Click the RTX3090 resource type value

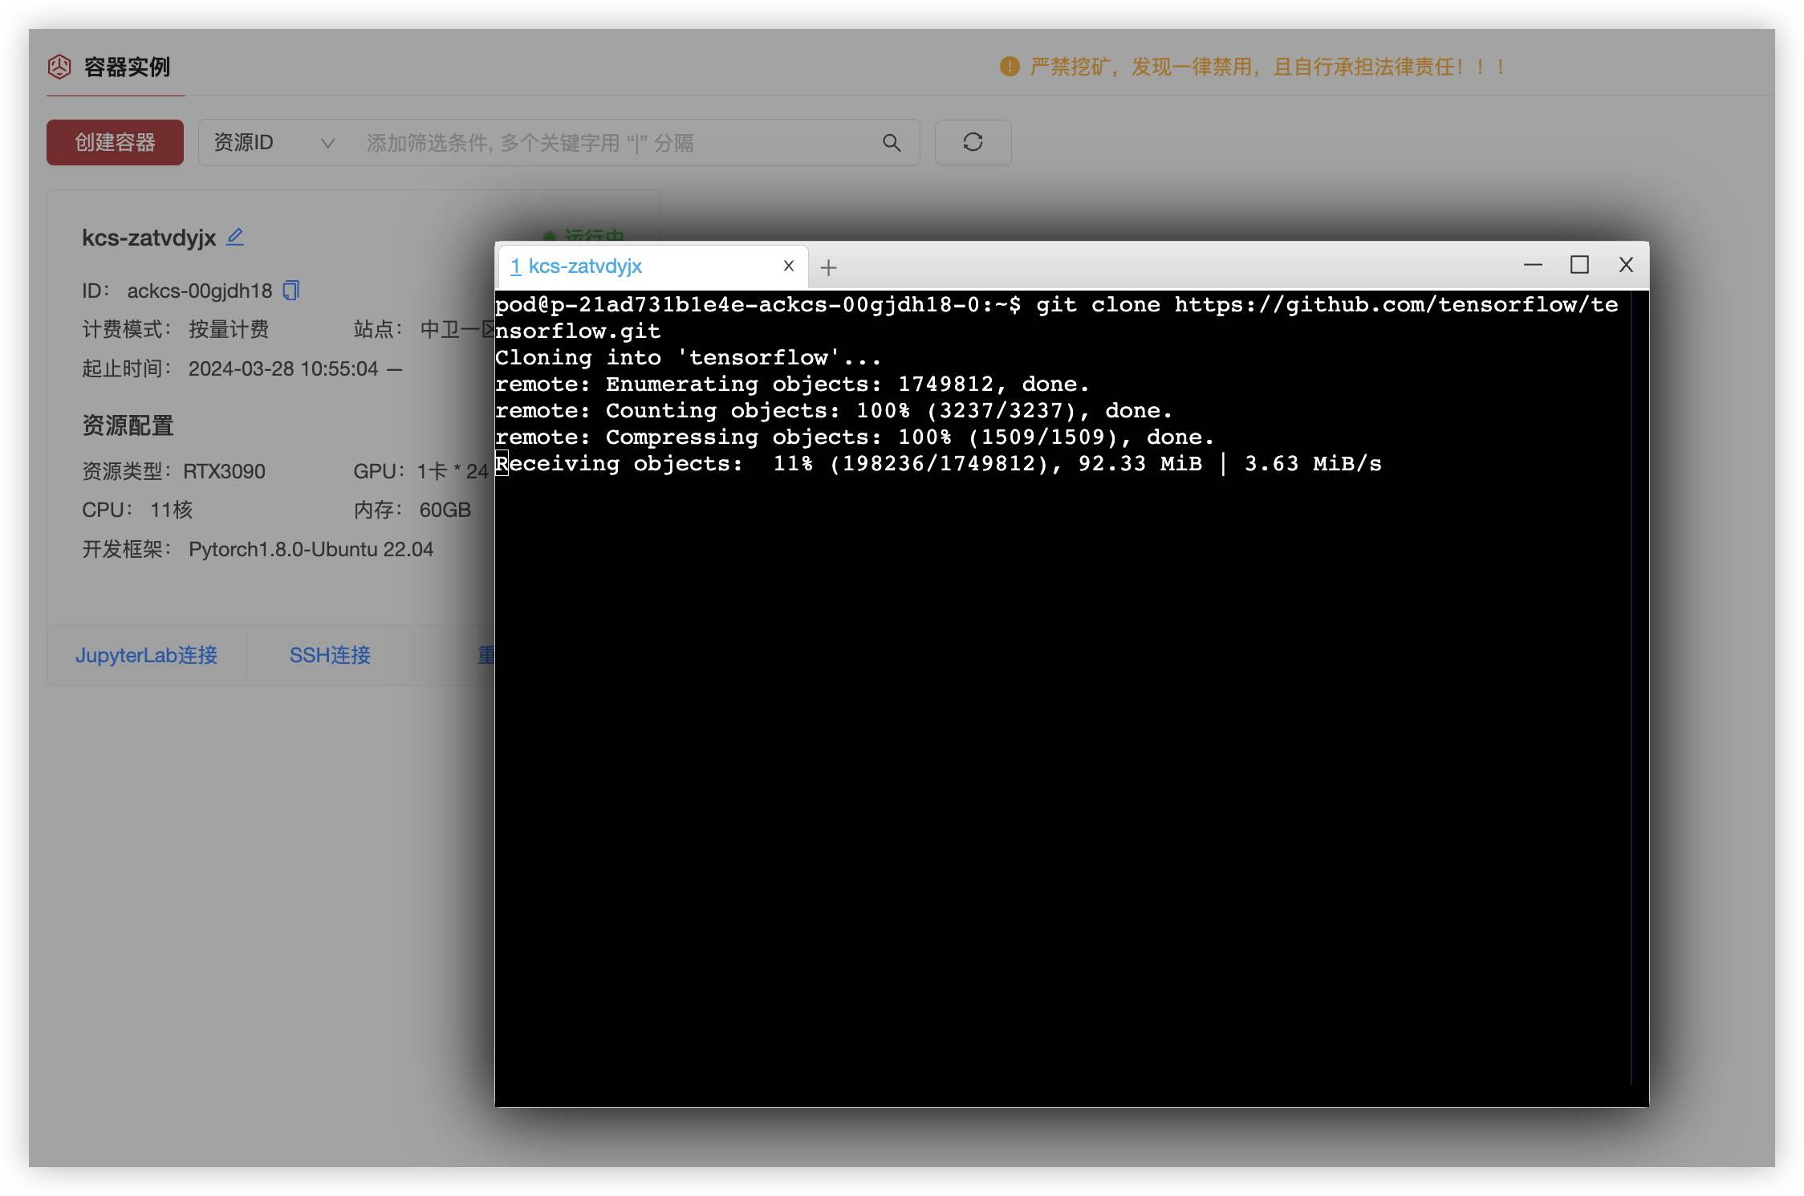pyautogui.click(x=224, y=471)
